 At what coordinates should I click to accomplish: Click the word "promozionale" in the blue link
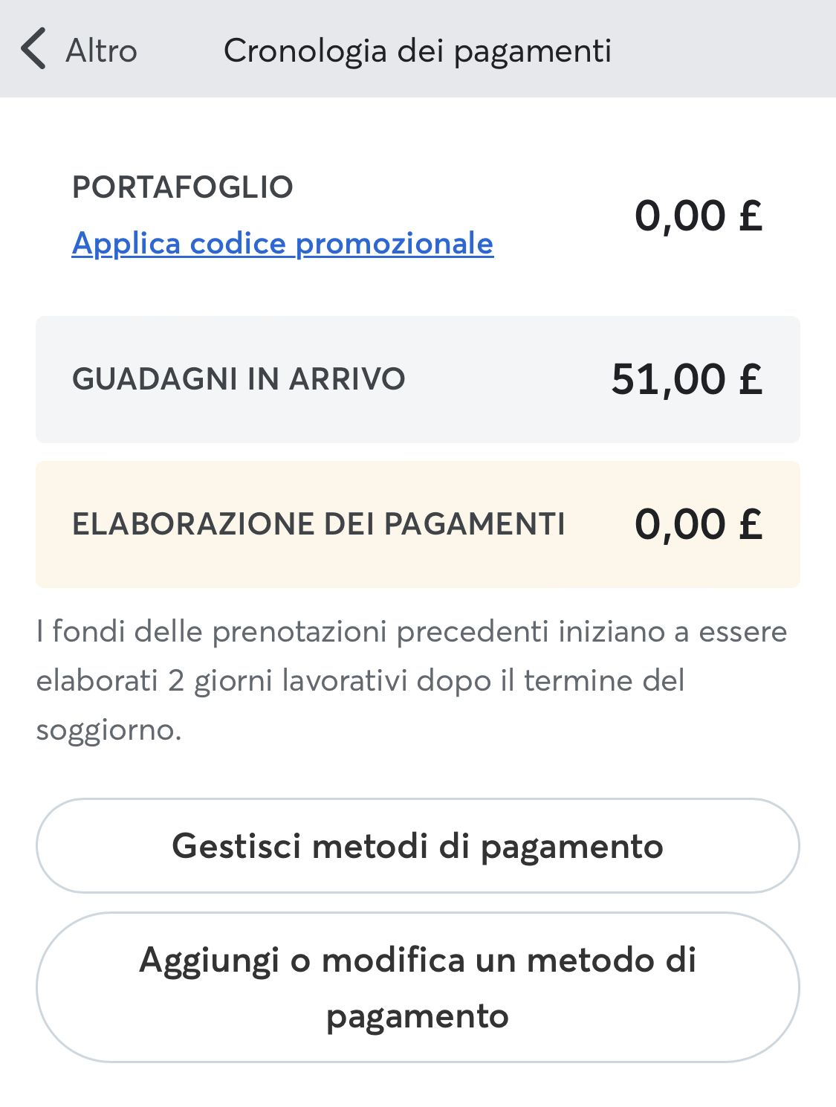pos(395,244)
